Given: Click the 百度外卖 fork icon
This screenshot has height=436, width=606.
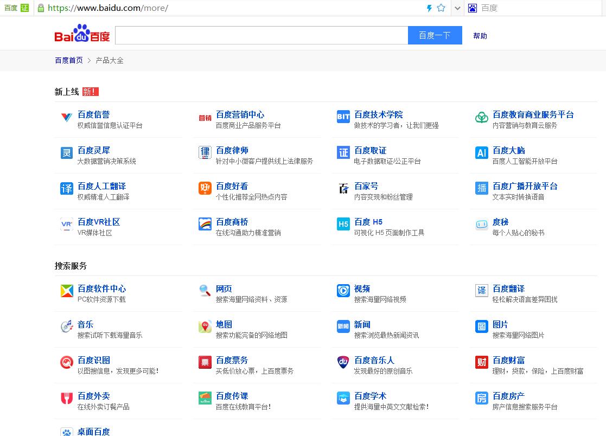Looking at the screenshot, I should coord(67,398).
